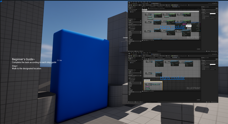
Task: Click the graph forward arrow in upper editor
Action: point(147,8)
